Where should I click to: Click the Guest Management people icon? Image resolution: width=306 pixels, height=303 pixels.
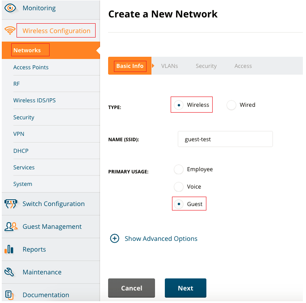pyautogui.click(x=11, y=227)
